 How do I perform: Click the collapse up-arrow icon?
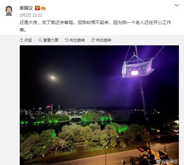point(21,40)
